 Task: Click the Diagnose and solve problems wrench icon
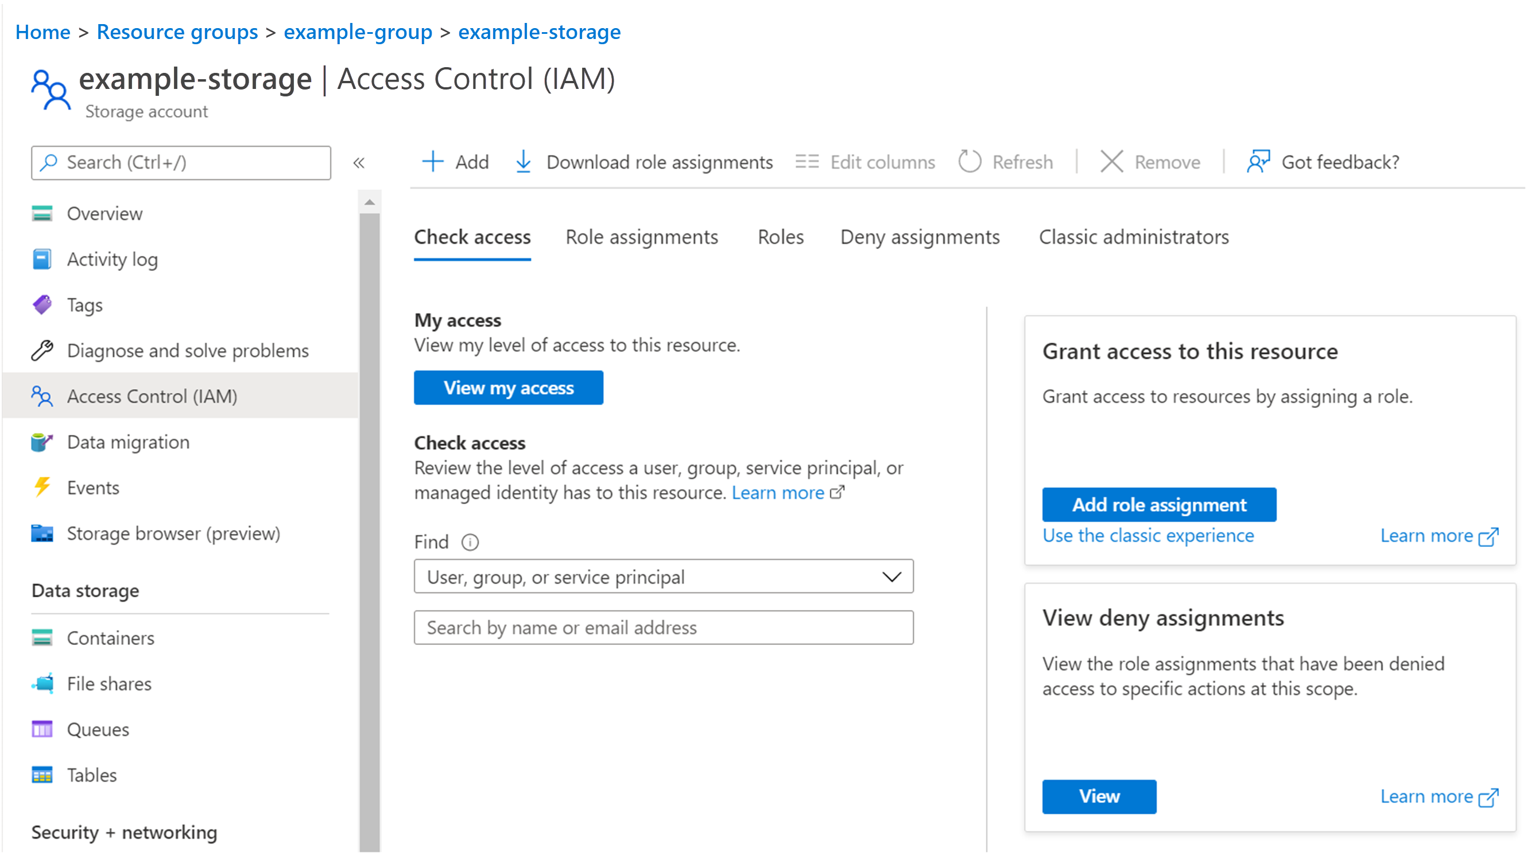pyautogui.click(x=42, y=351)
